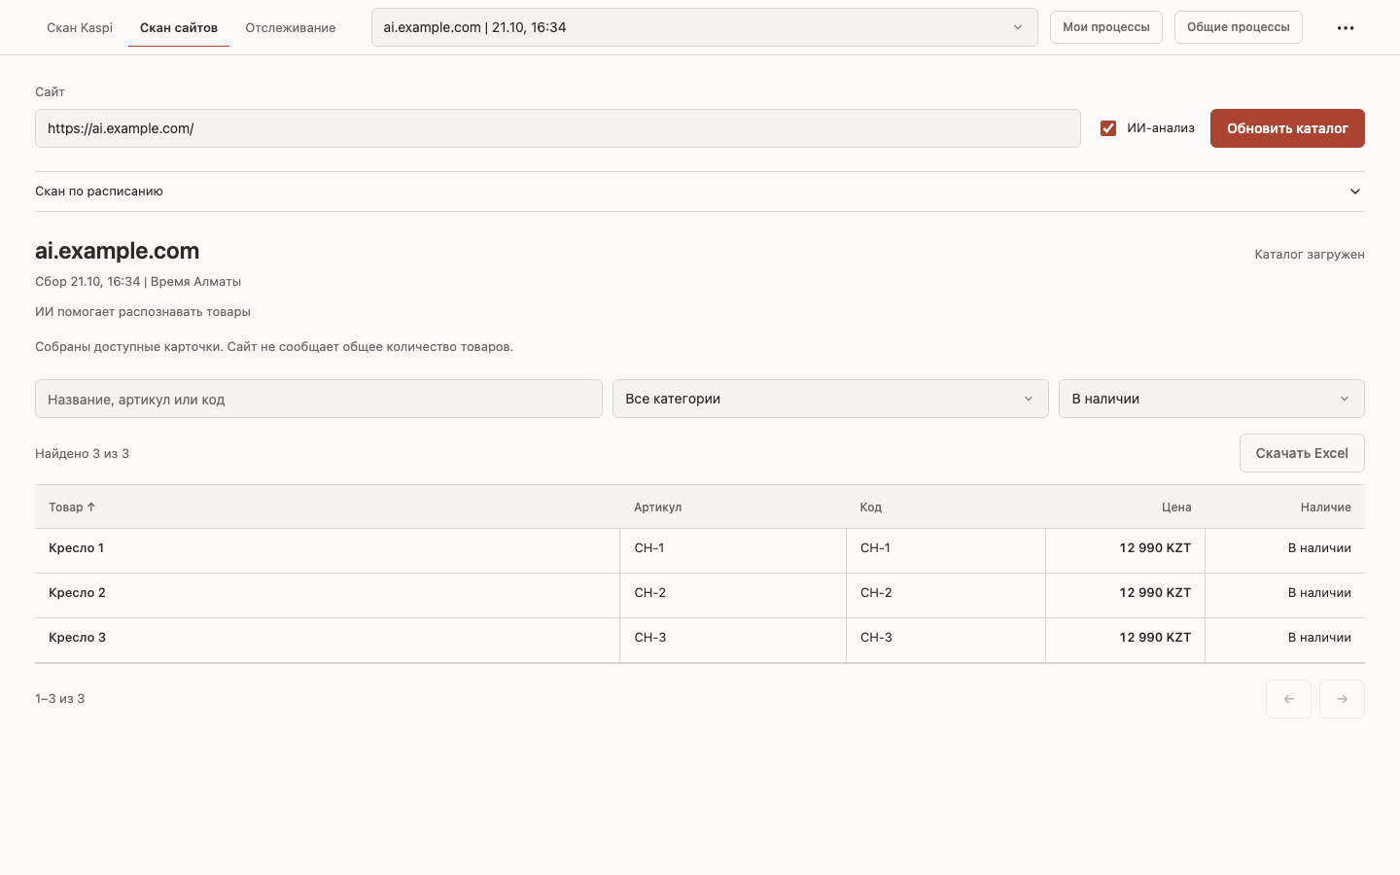Open the Все категории filter dropdown
This screenshot has height=875, width=1400.
click(830, 399)
